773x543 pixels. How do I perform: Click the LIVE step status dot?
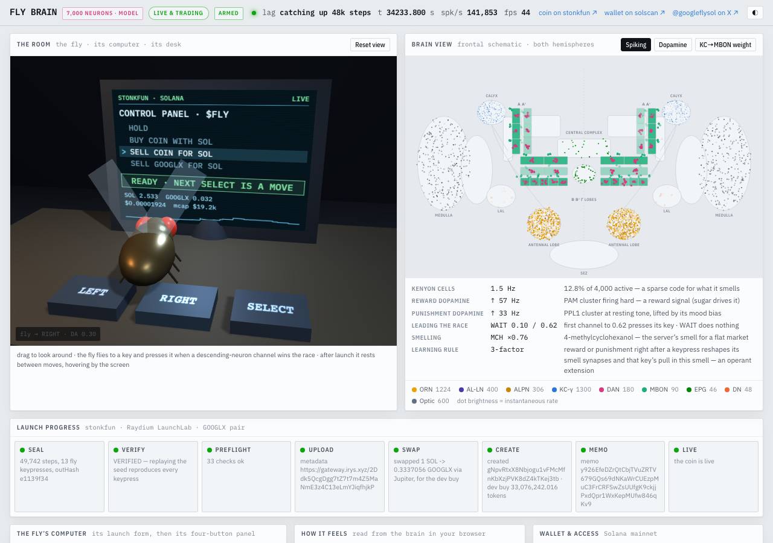point(676,450)
